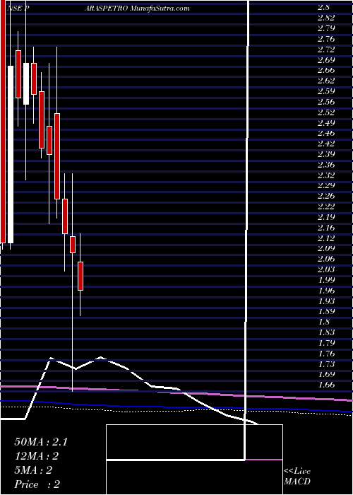Click the Price : 2 reading
353x495 pixels.
[x=37, y=484]
